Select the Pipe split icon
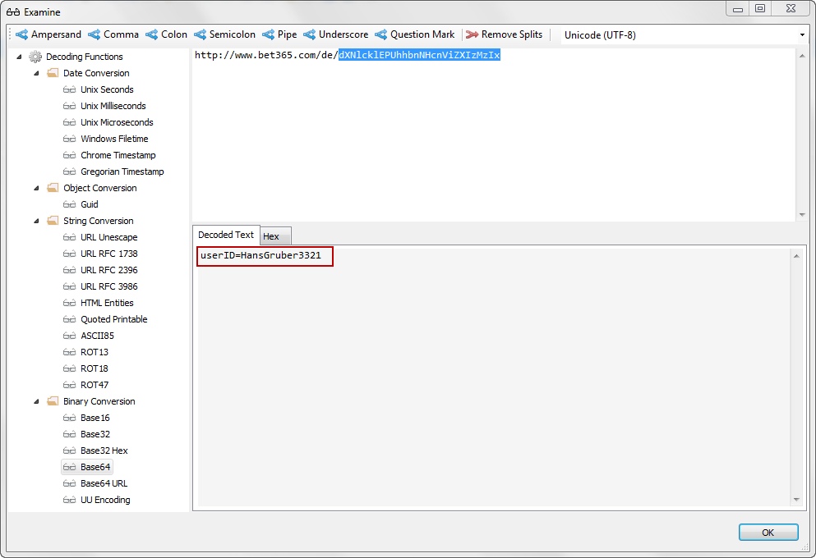 click(x=269, y=34)
